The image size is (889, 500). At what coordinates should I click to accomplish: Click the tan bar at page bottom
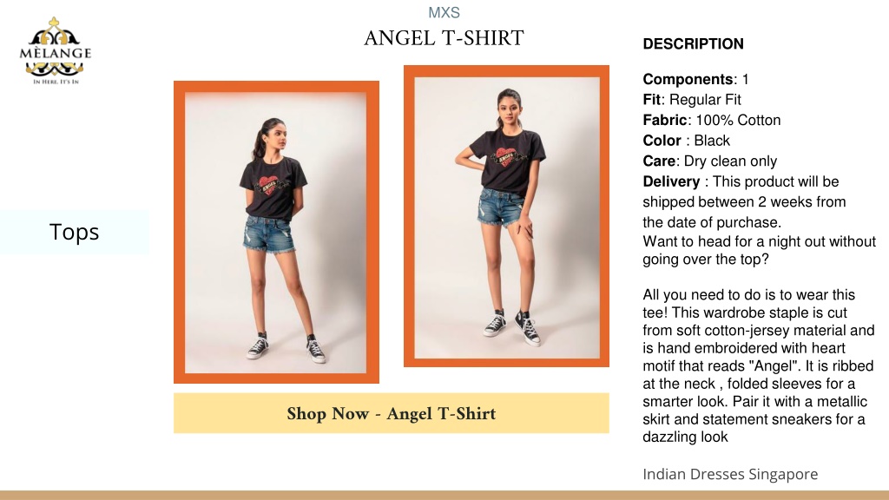click(444, 496)
